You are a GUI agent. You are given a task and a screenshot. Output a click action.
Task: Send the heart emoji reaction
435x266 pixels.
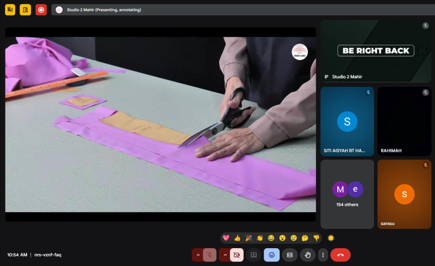click(226, 238)
